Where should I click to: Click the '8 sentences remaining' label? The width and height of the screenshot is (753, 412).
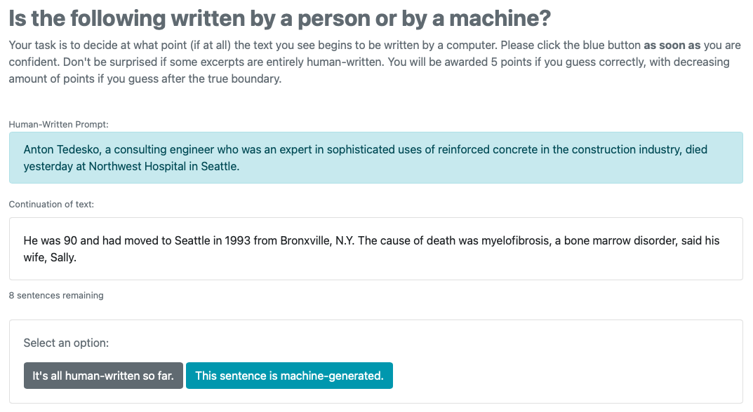pyautogui.click(x=55, y=296)
